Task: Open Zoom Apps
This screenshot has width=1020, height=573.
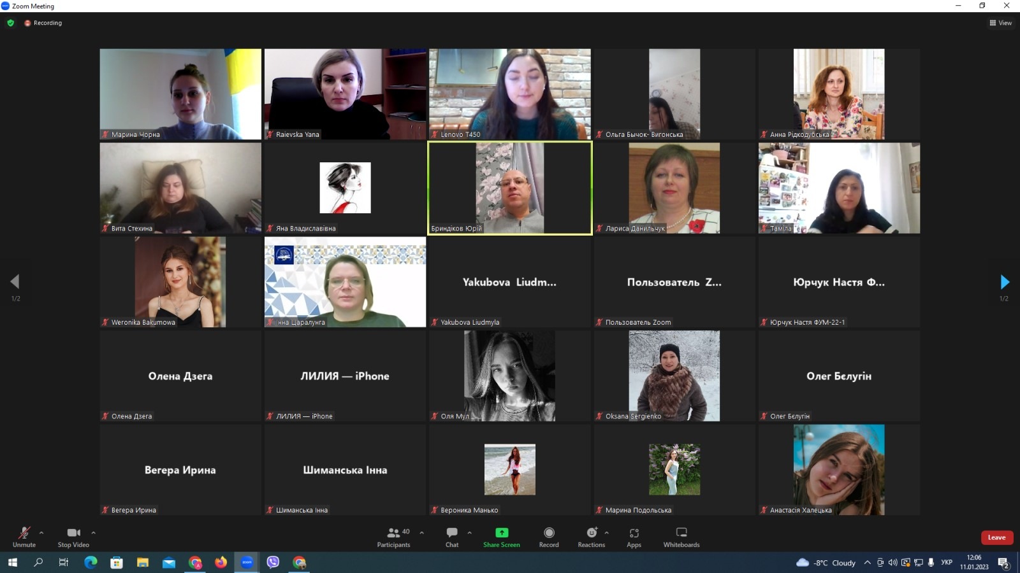Action: click(634, 537)
